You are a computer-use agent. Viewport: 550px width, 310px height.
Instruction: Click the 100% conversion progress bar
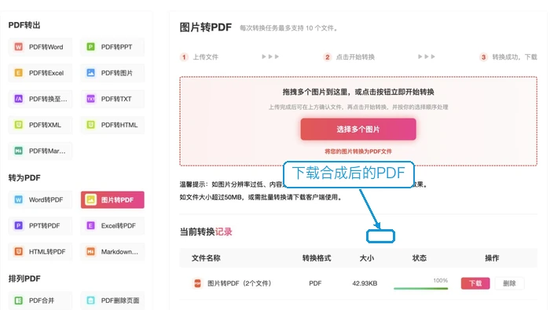(420, 288)
